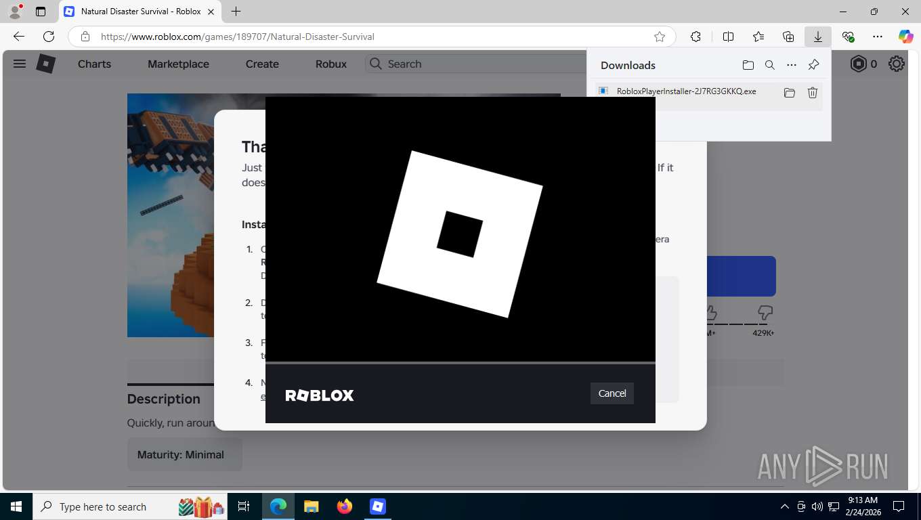The image size is (921, 520).
Task: Open the downloads folder
Action: tap(748, 65)
